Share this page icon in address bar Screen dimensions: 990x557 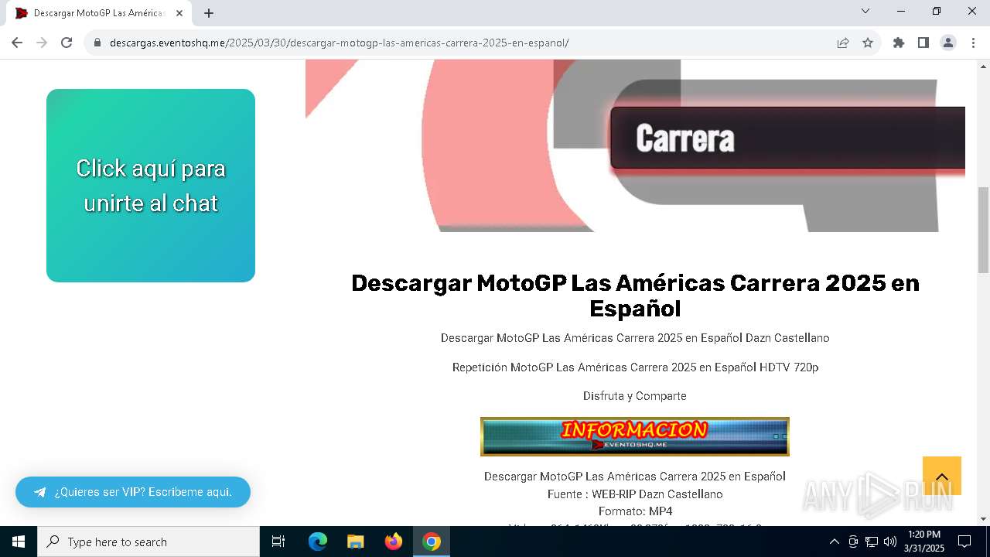coord(843,43)
